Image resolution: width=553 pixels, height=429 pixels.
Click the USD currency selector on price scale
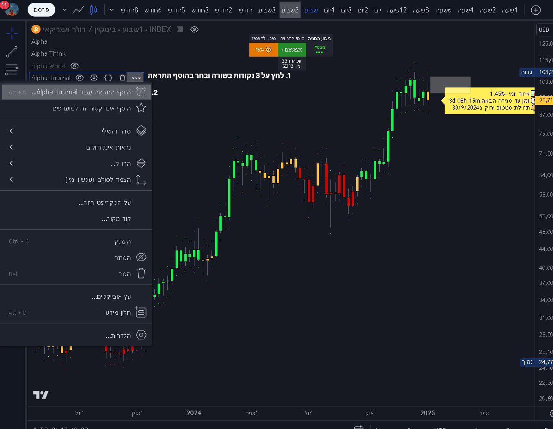pos(544,30)
